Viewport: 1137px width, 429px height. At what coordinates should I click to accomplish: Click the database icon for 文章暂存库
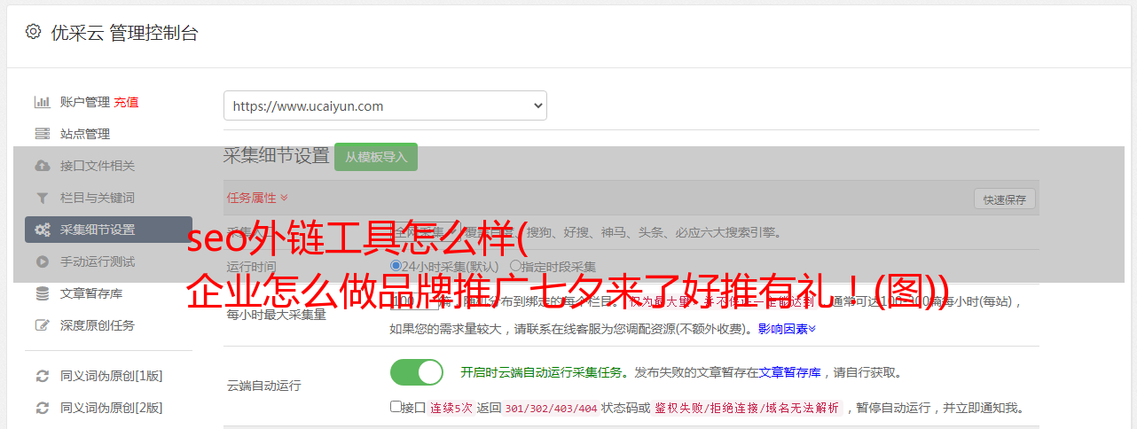click(x=42, y=293)
